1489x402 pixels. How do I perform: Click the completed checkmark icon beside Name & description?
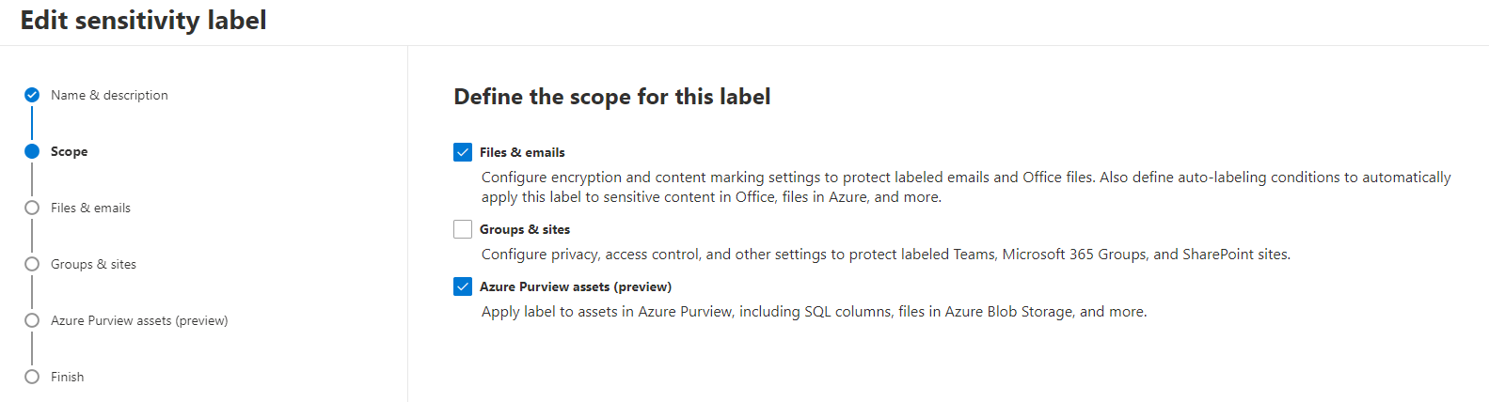pos(32,95)
